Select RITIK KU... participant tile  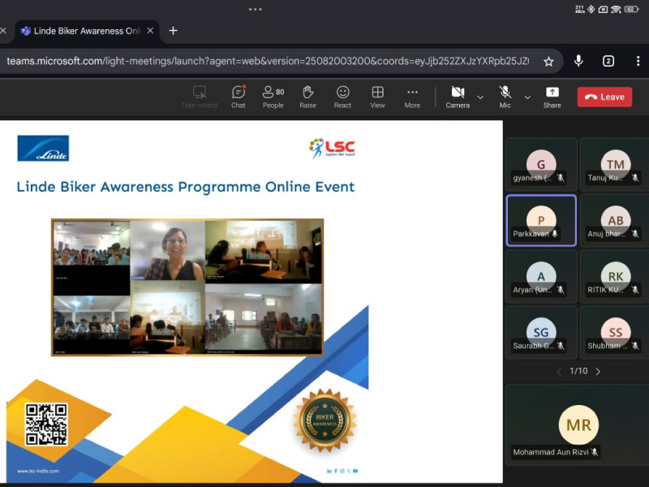pyautogui.click(x=615, y=276)
